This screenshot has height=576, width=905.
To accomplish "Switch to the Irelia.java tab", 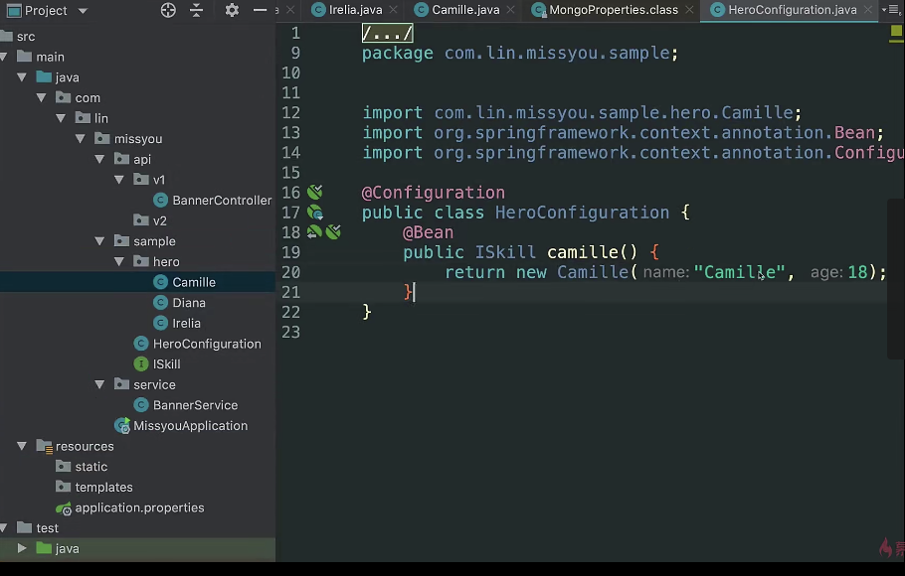I will click(x=355, y=10).
